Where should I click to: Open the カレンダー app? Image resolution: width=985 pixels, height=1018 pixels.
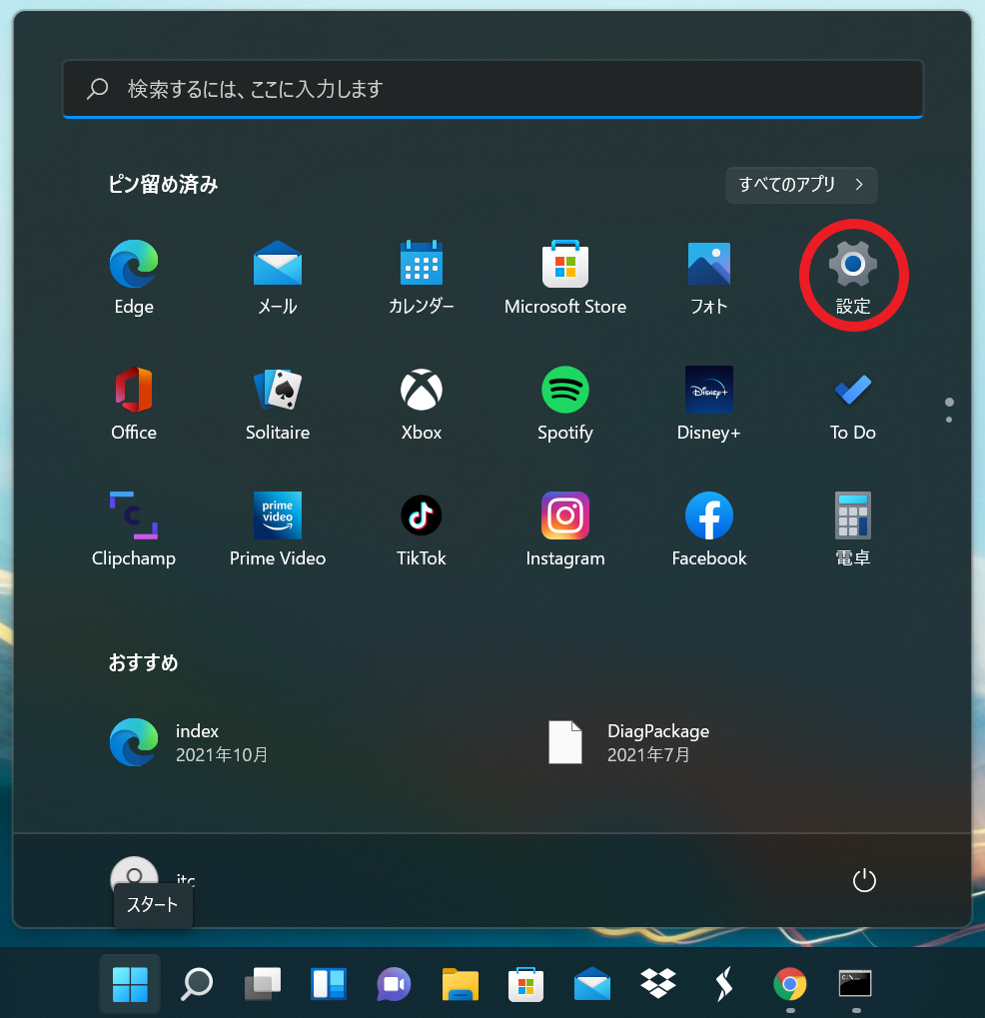point(422,277)
